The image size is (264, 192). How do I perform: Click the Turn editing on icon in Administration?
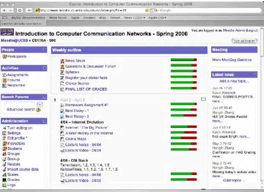click(5, 128)
